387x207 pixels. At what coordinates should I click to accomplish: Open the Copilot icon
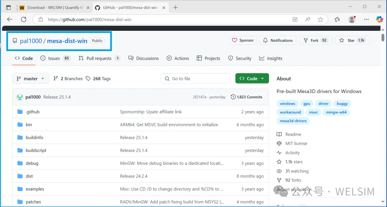coord(379,19)
